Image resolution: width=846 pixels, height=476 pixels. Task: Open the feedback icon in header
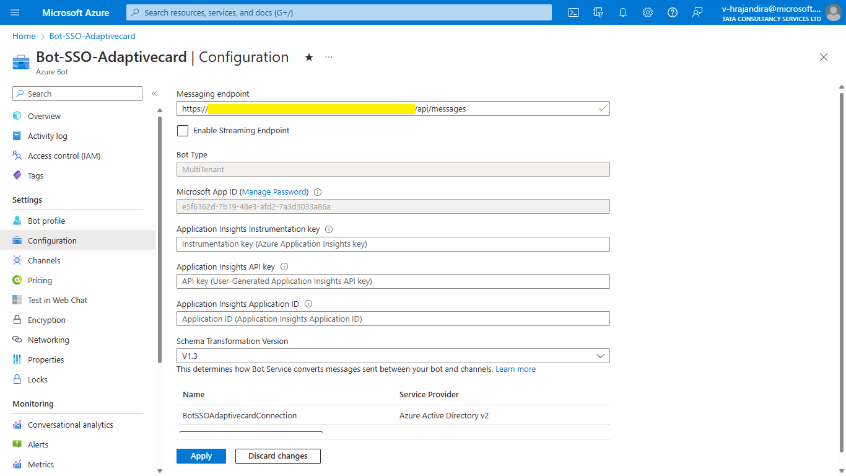(x=697, y=12)
